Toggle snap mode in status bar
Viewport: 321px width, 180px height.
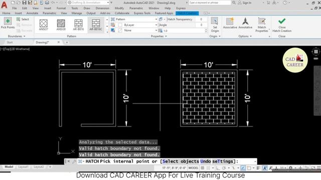tap(208, 168)
